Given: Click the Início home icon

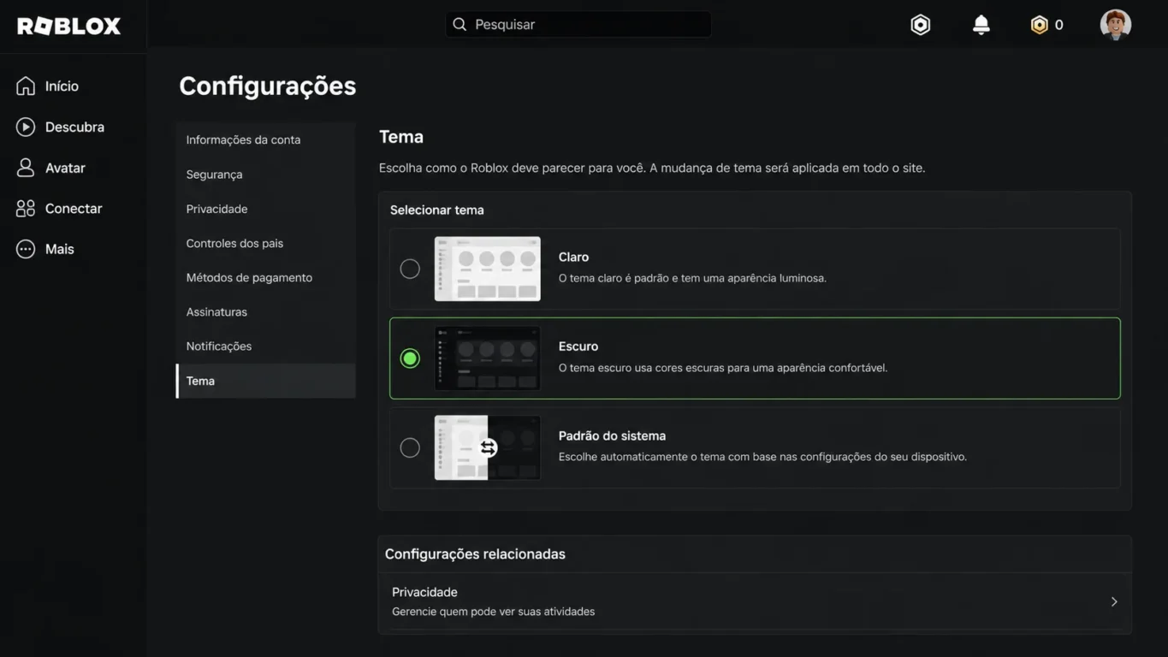Looking at the screenshot, I should click(26, 86).
